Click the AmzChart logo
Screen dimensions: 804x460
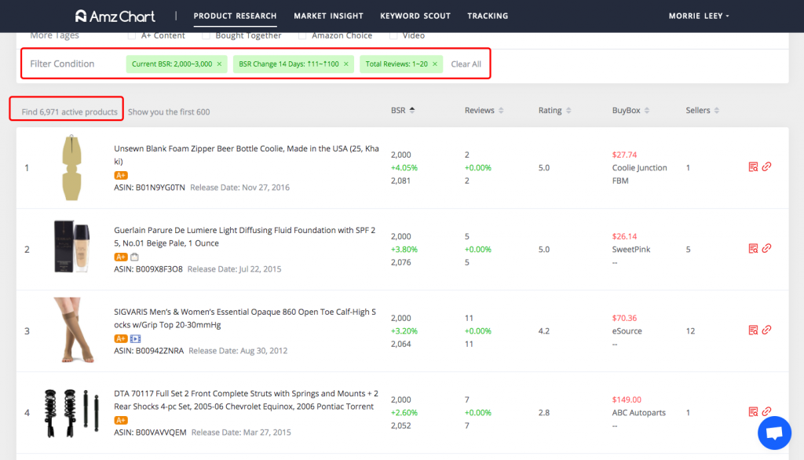click(115, 16)
